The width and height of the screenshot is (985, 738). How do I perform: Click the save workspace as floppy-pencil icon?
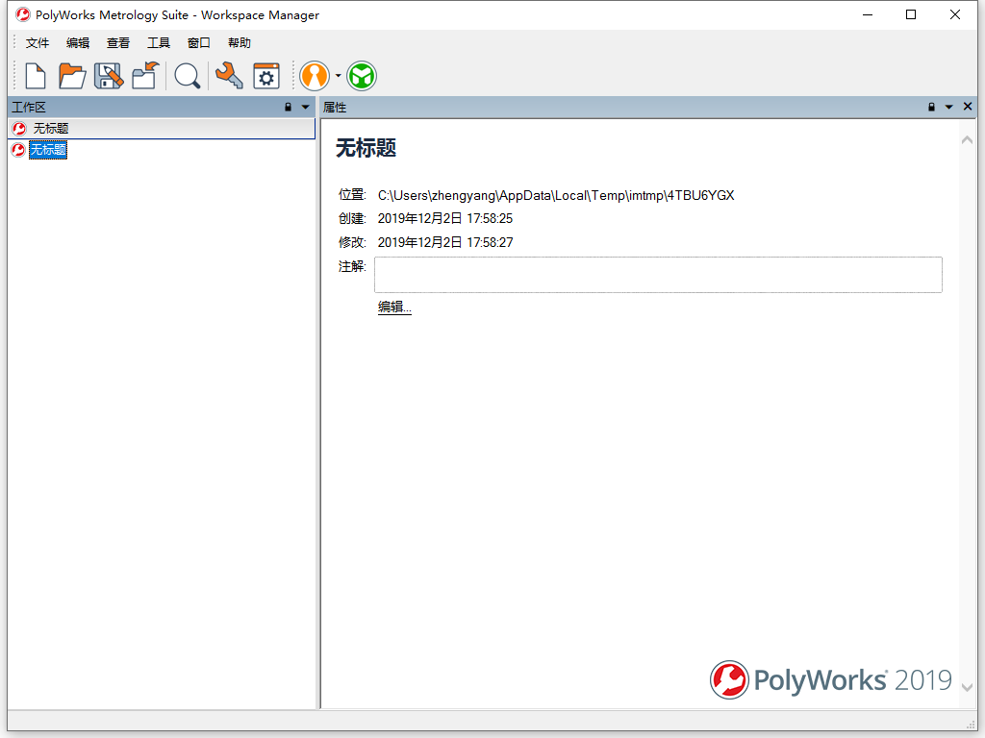[108, 76]
